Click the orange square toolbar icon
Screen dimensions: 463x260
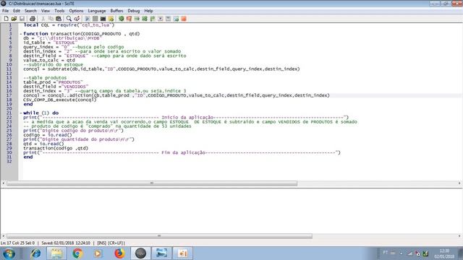pyautogui.click(x=184, y=19)
